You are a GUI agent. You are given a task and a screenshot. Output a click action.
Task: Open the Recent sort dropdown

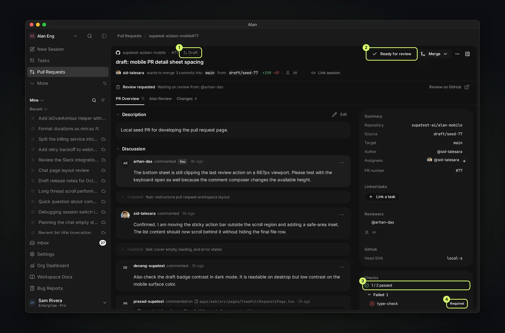coord(39,109)
